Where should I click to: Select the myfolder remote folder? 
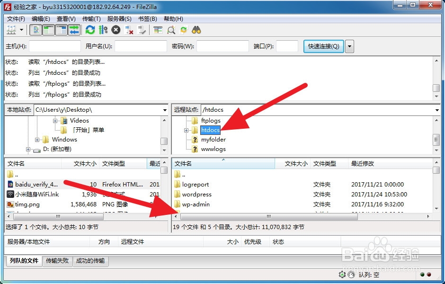[214, 140]
